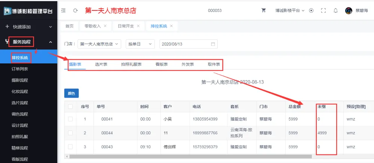Click the user avatar for 蔡碧海
374x163 pixels.
coord(349,10)
